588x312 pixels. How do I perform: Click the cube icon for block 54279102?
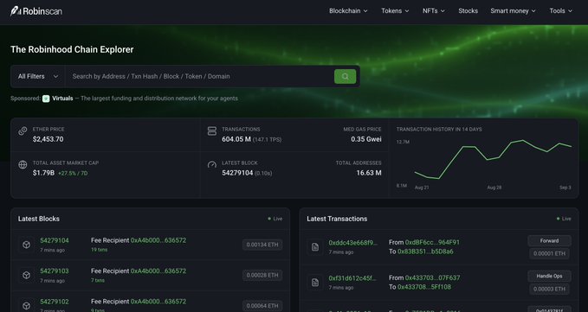(x=26, y=306)
